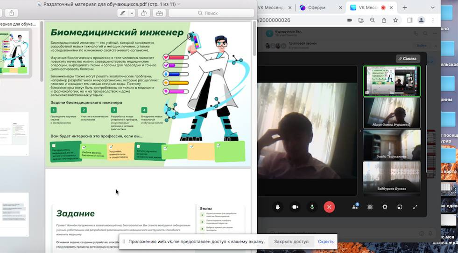
Task: Open the call participants list
Action: 355,207
